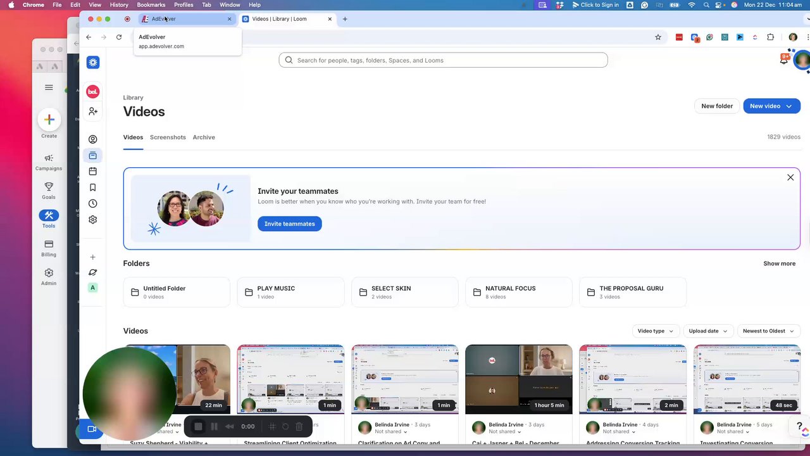Open the clock history icon in sidebar
The height and width of the screenshot is (456, 810).
[x=93, y=204]
